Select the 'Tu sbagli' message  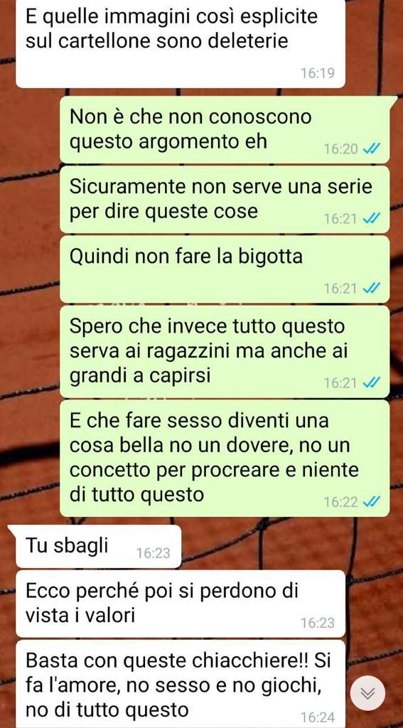98,547
